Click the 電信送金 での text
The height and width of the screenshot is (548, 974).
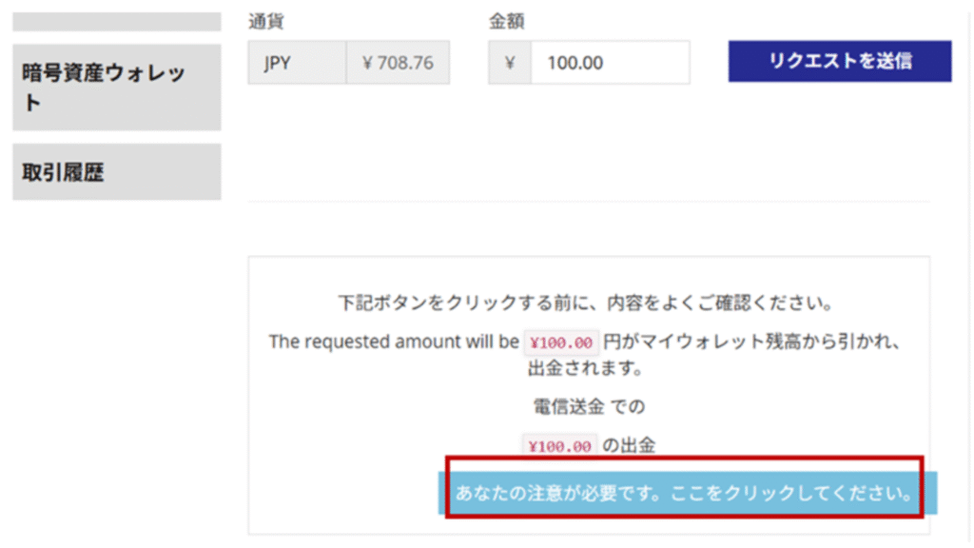589,407
